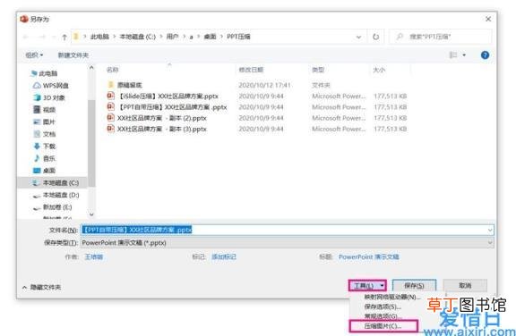Screen dimensions: 516x336
Task: Click the title PowerPoint 演示文稿
Action: (x=369, y=256)
